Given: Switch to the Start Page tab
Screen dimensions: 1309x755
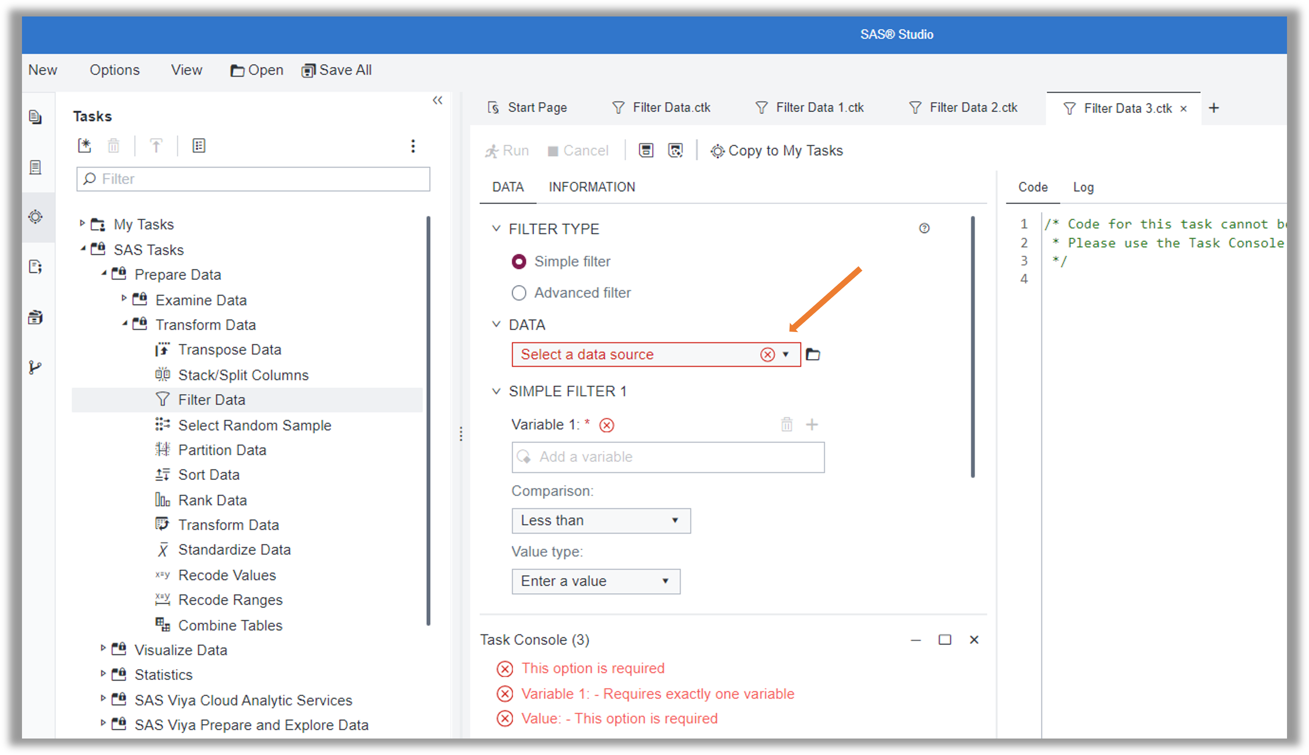Looking at the screenshot, I should click(527, 108).
